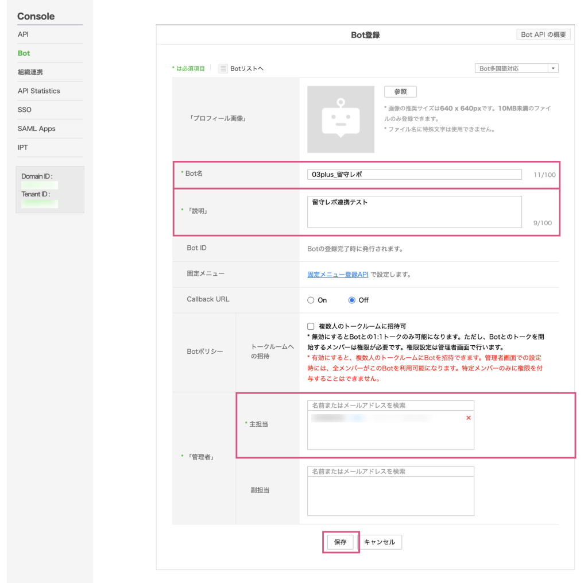Remove the main manager with red X
The width and height of the screenshot is (588, 583).
[469, 418]
